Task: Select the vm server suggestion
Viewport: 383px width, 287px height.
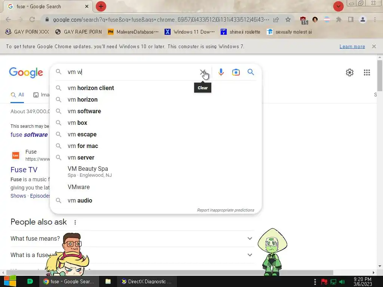Action: 156,157
